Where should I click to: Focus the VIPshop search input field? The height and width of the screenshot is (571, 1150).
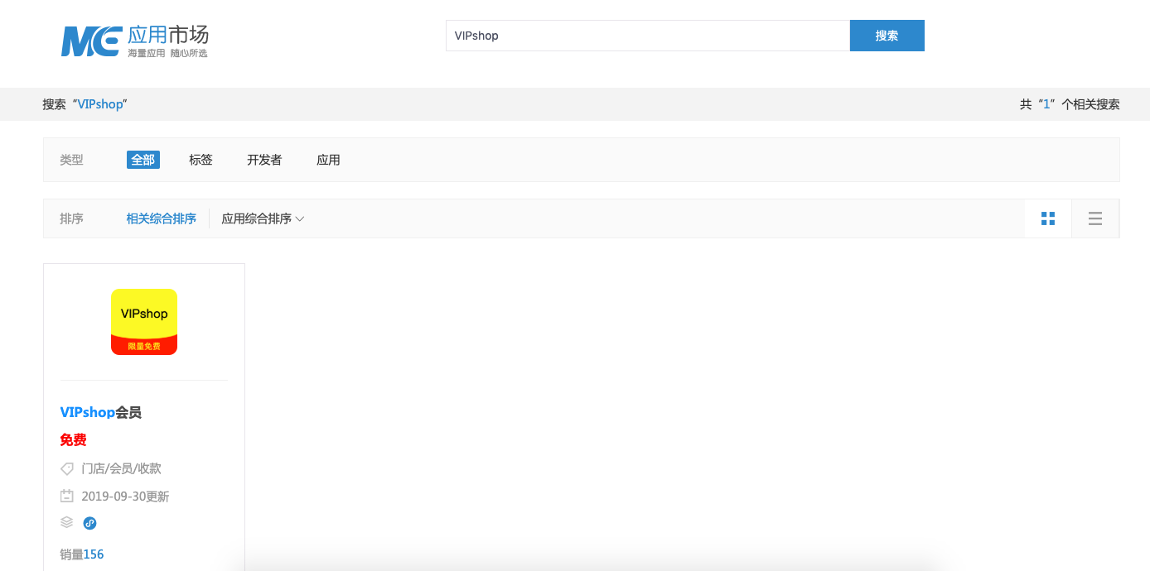tap(648, 36)
